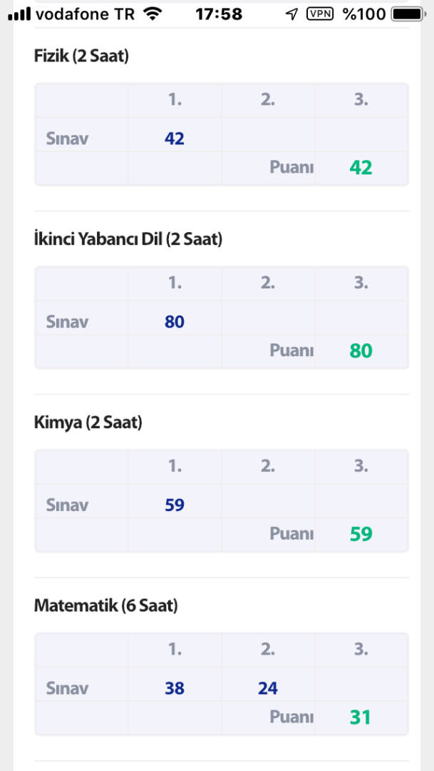Open the Fizik (2 Saat) course heading
The height and width of the screenshot is (771, 434).
click(81, 56)
